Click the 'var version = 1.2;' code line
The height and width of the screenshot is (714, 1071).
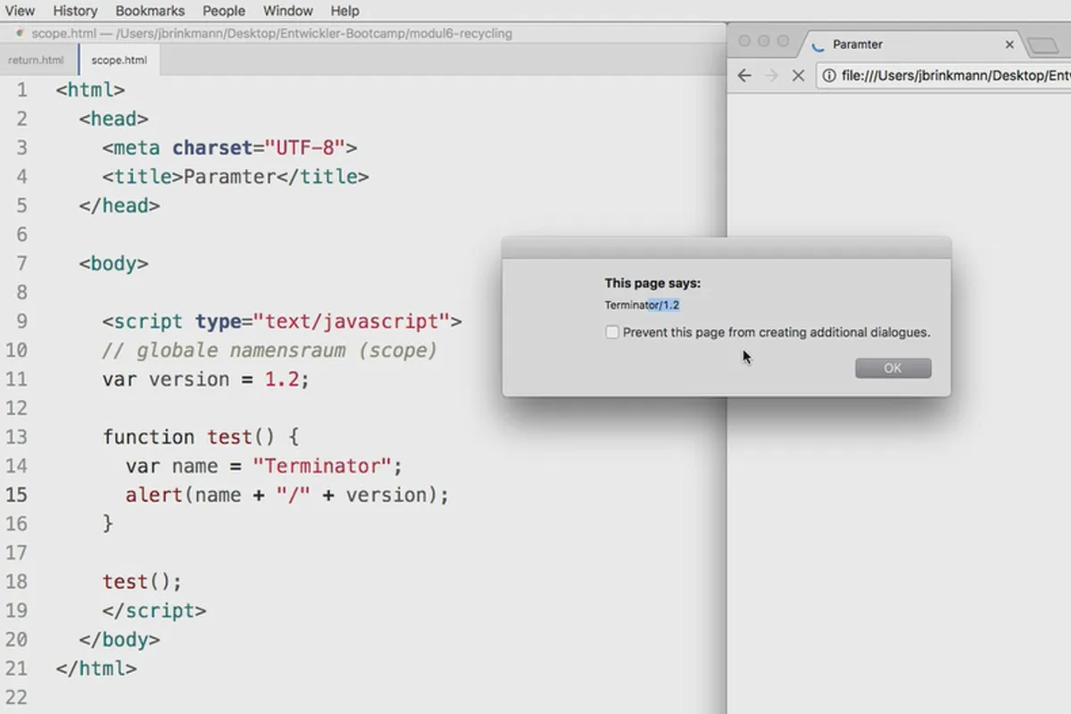pyautogui.click(x=205, y=379)
